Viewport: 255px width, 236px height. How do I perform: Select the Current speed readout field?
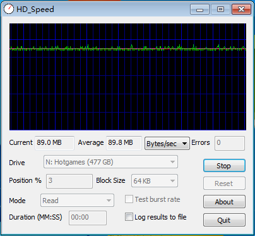[x=54, y=143]
